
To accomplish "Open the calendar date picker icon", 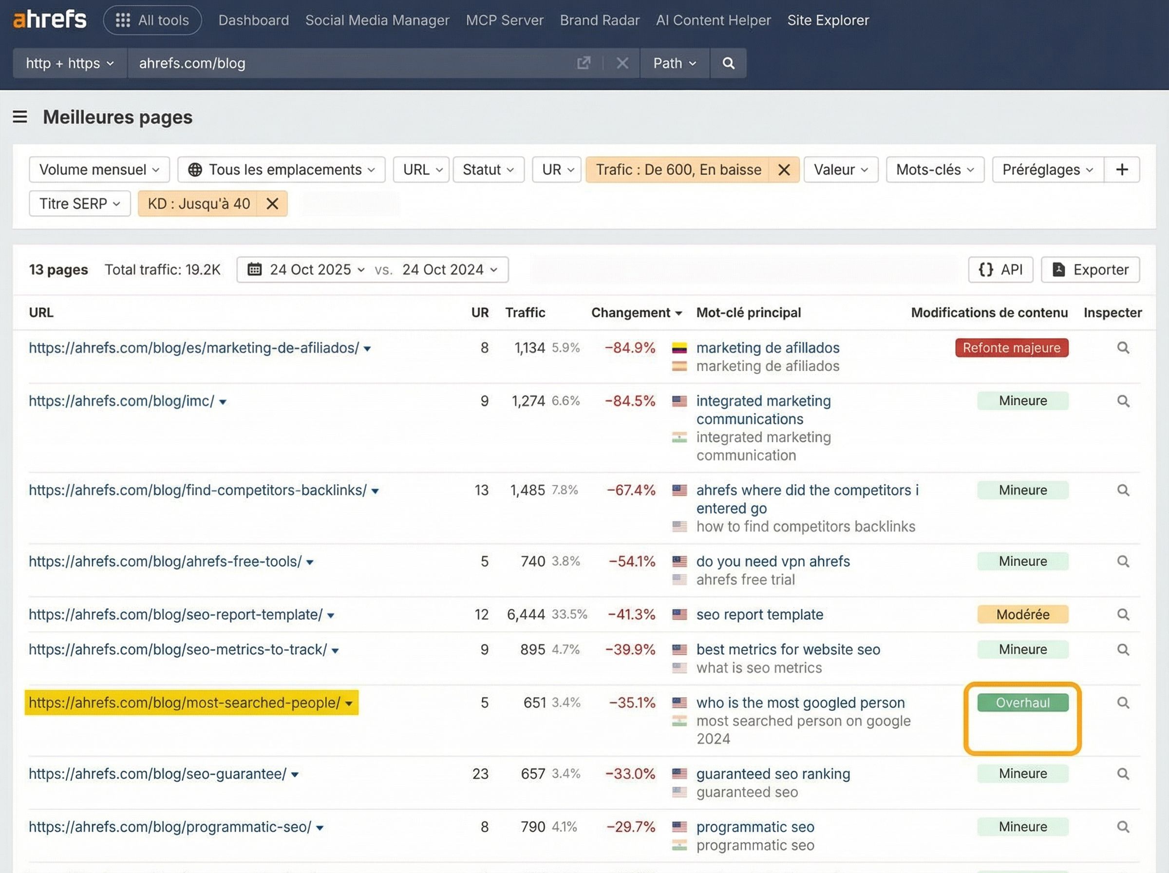I will [254, 269].
